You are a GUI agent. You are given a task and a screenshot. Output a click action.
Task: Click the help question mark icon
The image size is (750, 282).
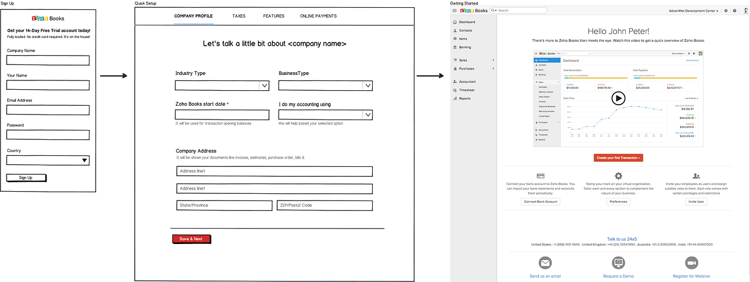[735, 10]
